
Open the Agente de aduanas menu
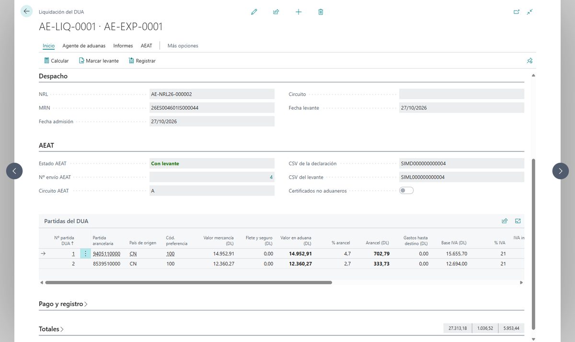click(84, 46)
